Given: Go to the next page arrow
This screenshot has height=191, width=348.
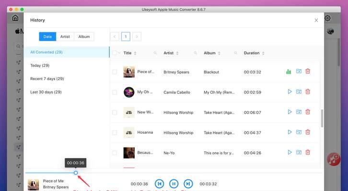Looking at the screenshot, I should coord(137,37).
